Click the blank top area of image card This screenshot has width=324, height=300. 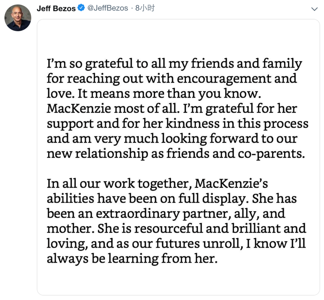pyautogui.click(x=178, y=37)
